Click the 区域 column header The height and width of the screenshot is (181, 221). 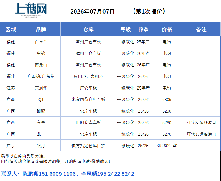pyautogui.click(x=11, y=29)
